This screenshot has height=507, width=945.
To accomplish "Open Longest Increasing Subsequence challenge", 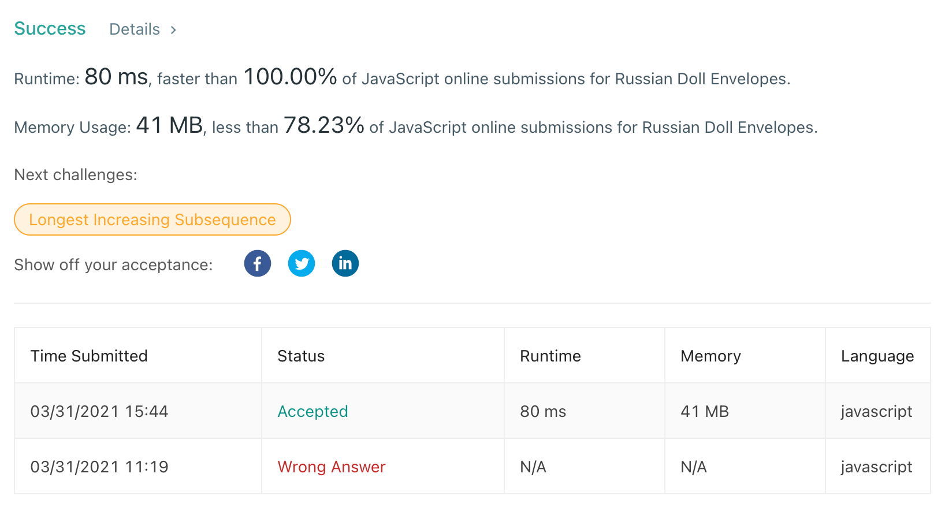I will (x=152, y=220).
